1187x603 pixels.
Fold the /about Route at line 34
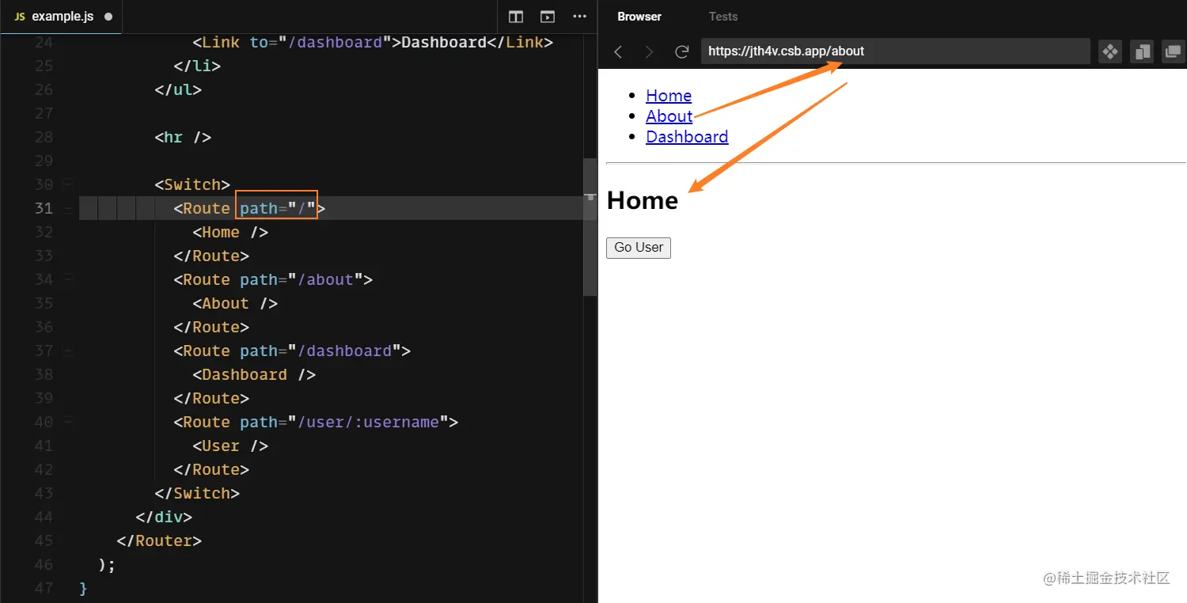68,279
